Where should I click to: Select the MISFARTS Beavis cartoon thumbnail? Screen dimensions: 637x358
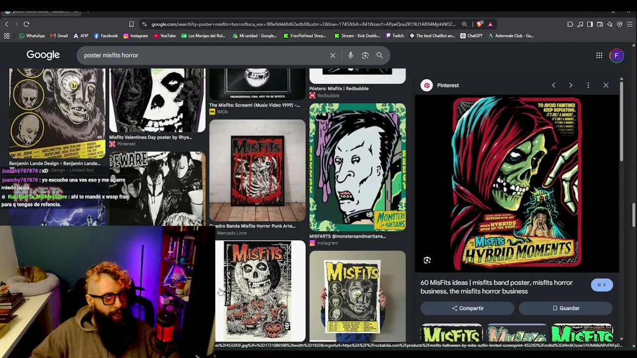[357, 167]
